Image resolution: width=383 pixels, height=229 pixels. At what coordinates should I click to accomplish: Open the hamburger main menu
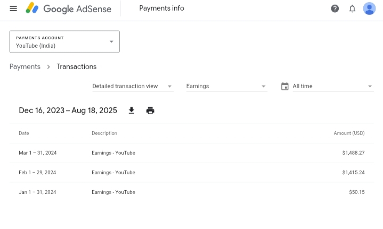[x=13, y=9]
